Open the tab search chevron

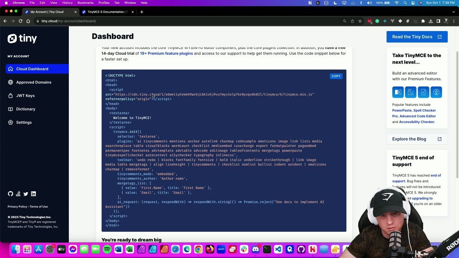pos(453,12)
